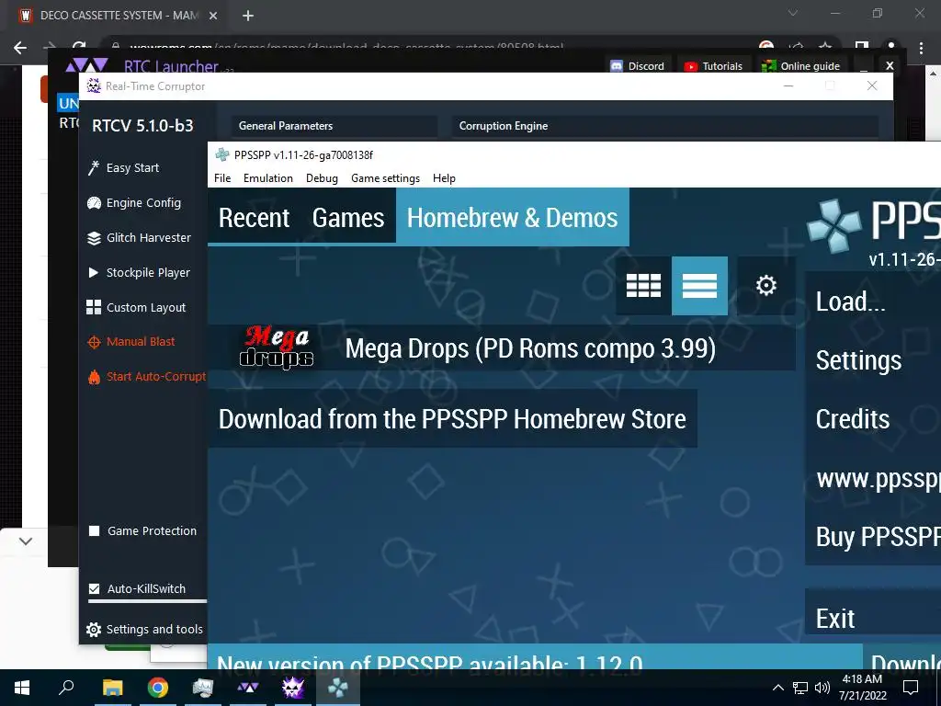This screenshot has height=706, width=941.
Task: Open Tutorials link in RTC Launcher
Action: coord(713,66)
